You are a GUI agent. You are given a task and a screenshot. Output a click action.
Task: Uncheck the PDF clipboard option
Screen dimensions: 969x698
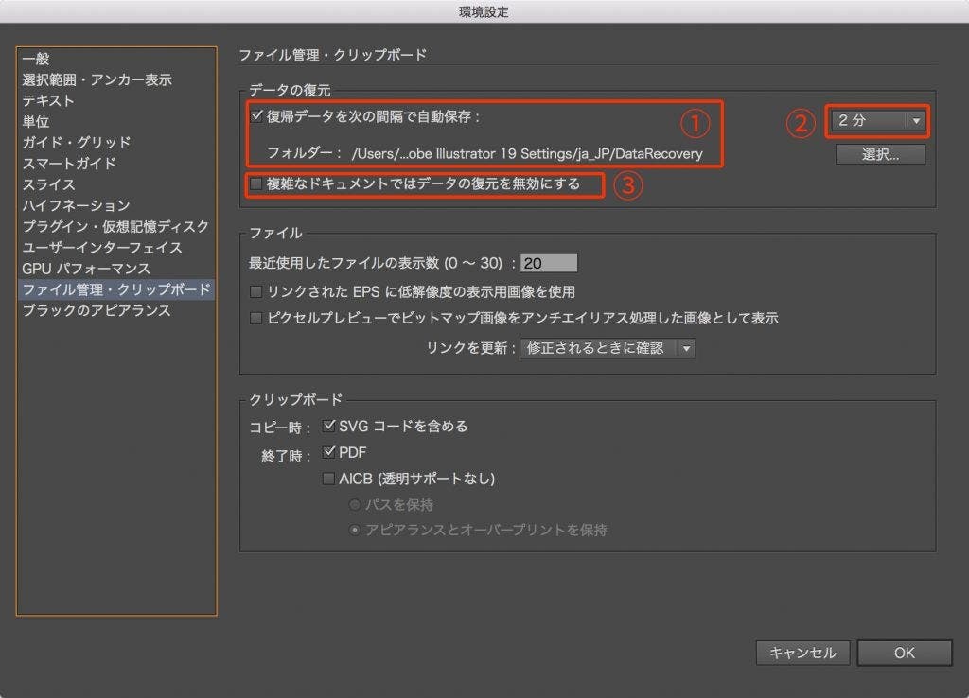click(330, 452)
